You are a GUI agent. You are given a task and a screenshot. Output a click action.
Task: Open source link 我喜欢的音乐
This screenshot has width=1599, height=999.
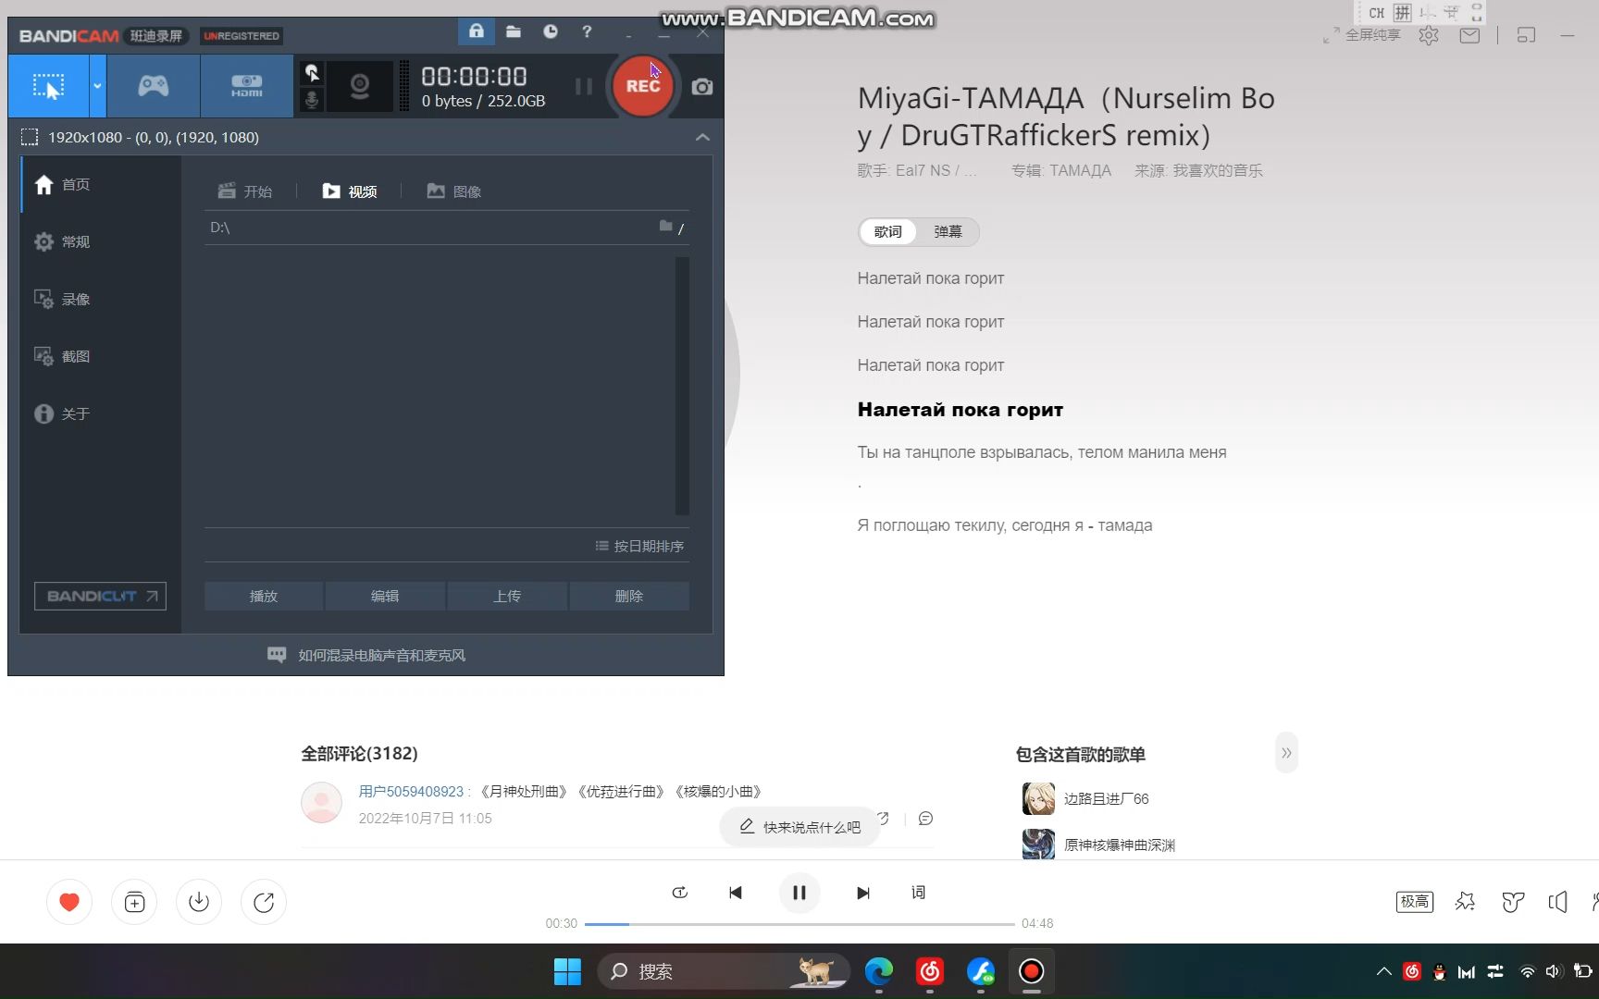pos(1218,170)
